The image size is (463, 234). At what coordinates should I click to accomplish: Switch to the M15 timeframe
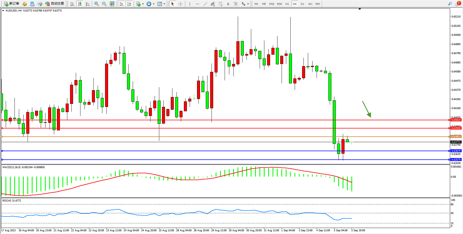pos(271,4)
